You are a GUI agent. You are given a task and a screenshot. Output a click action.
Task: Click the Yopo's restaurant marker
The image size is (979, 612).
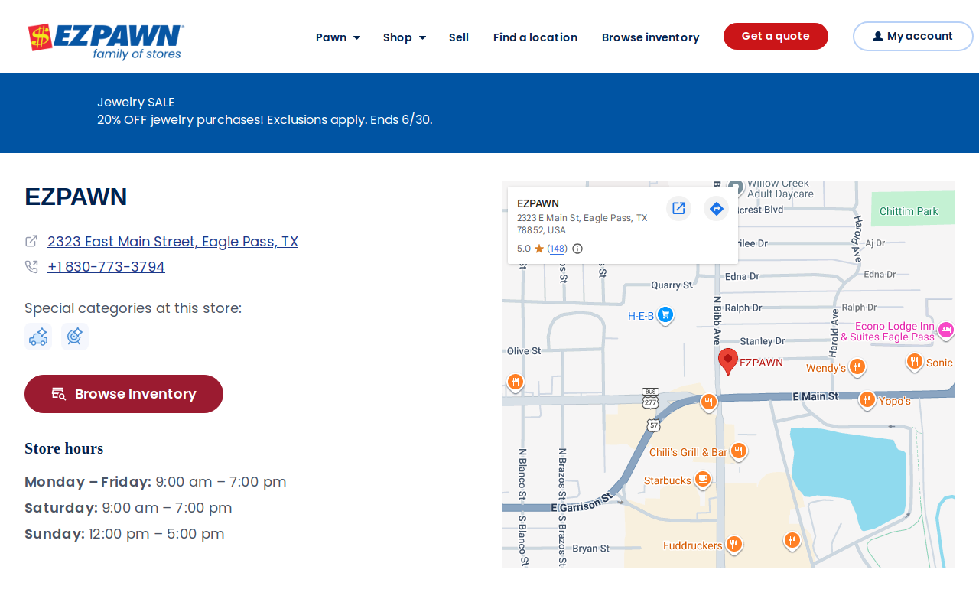pyautogui.click(x=867, y=399)
